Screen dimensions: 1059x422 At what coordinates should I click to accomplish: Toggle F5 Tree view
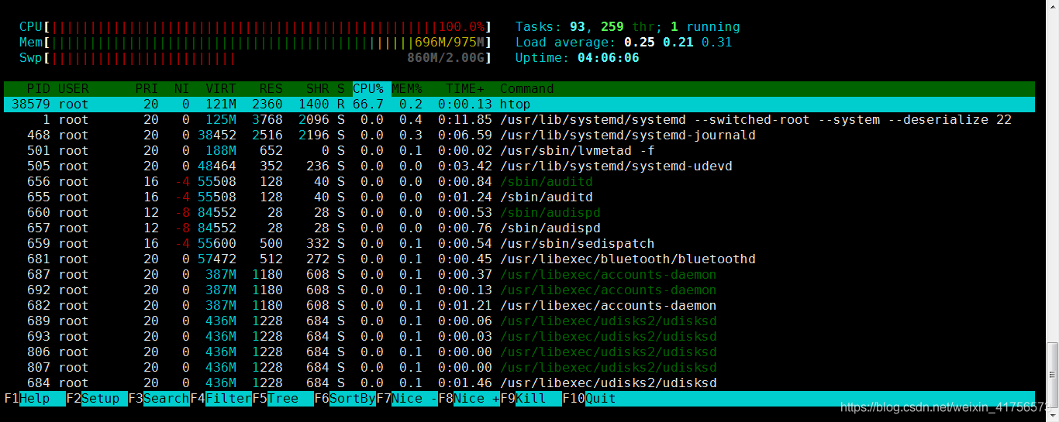[x=283, y=399]
